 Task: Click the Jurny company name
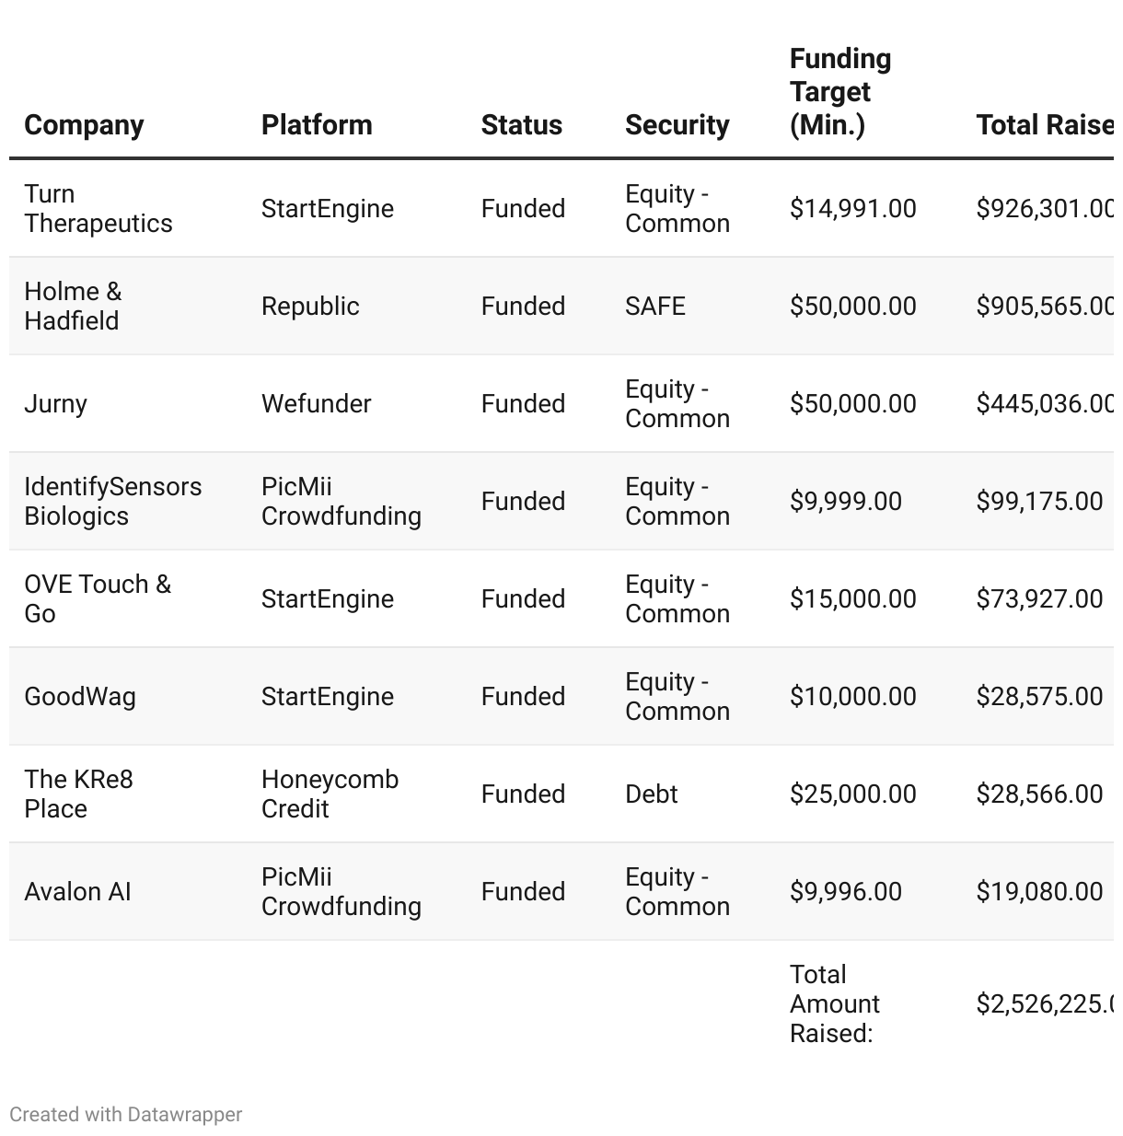click(55, 404)
